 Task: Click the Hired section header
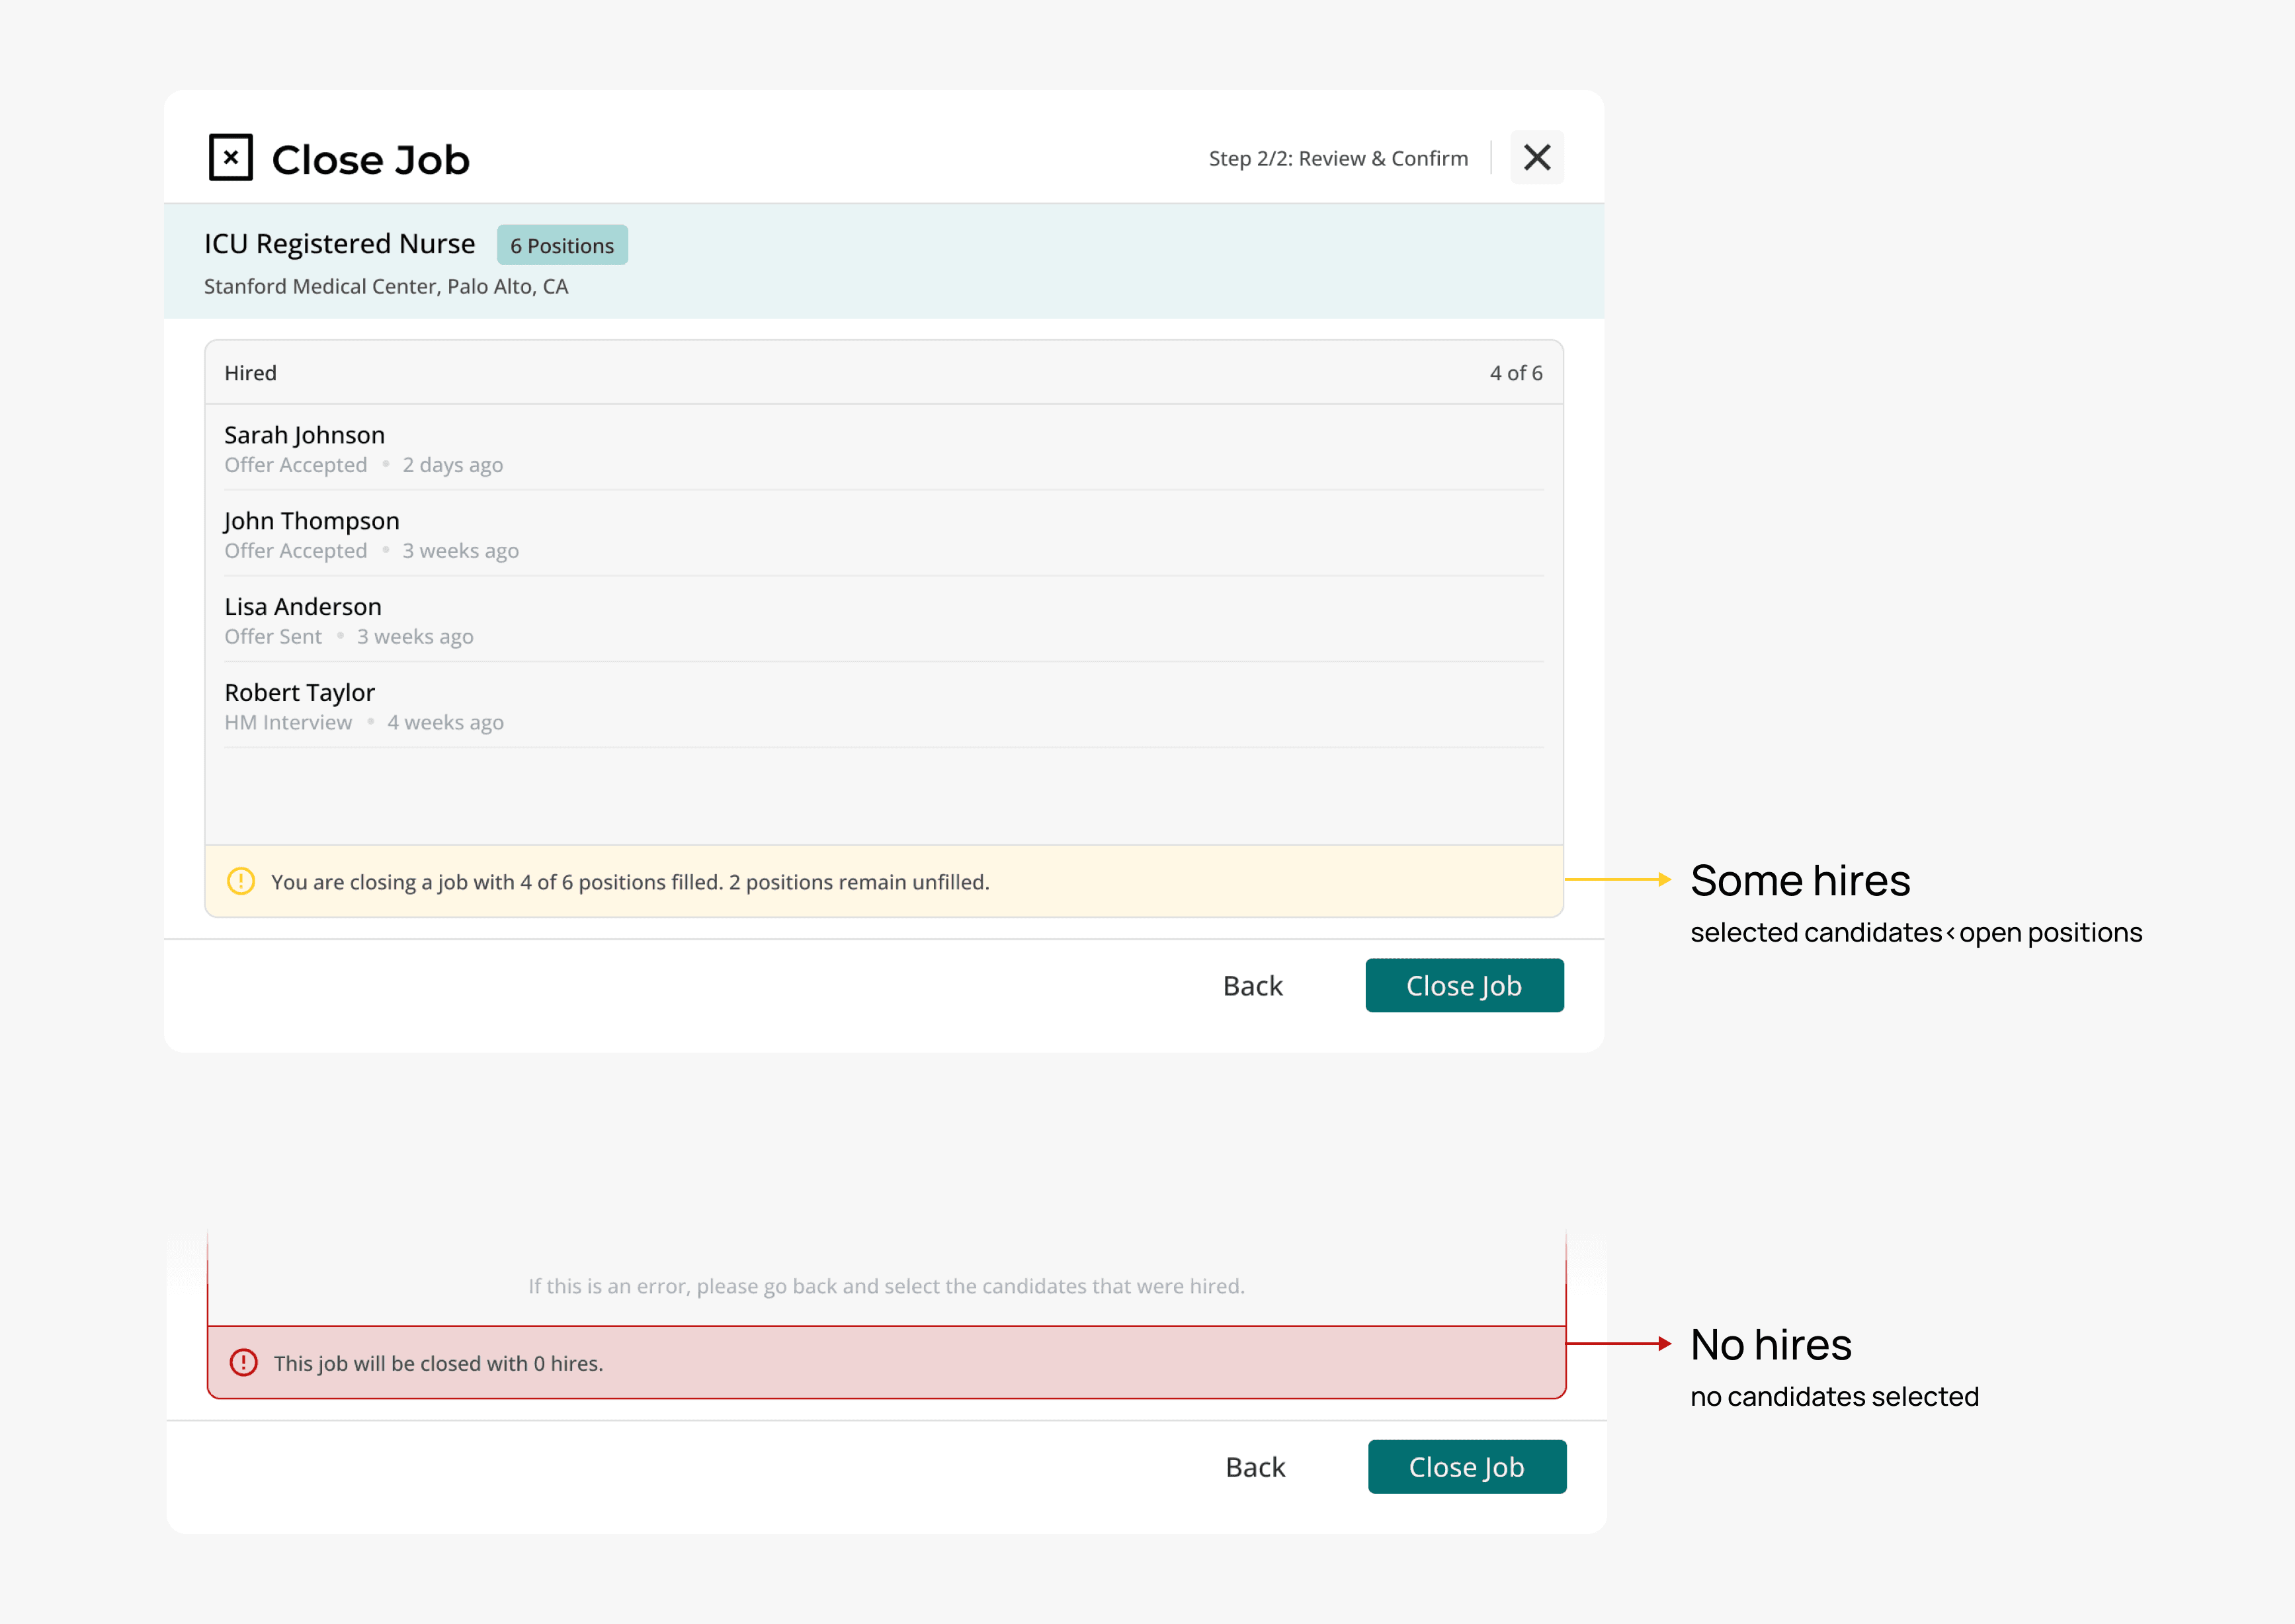pyautogui.click(x=251, y=373)
